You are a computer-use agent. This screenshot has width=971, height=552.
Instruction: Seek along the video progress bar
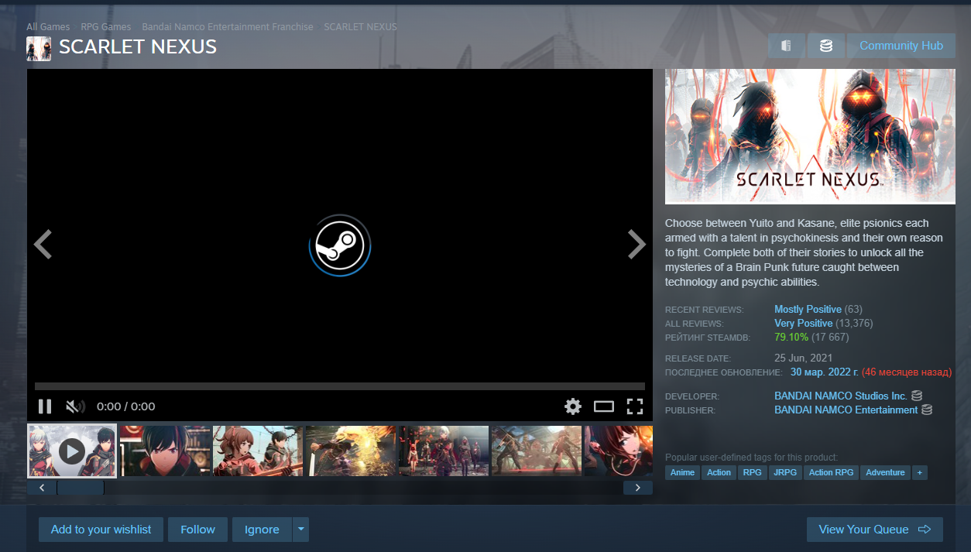click(340, 386)
